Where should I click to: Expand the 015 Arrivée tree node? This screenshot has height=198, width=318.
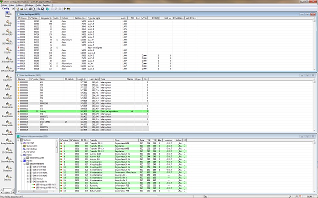(x=28, y=167)
